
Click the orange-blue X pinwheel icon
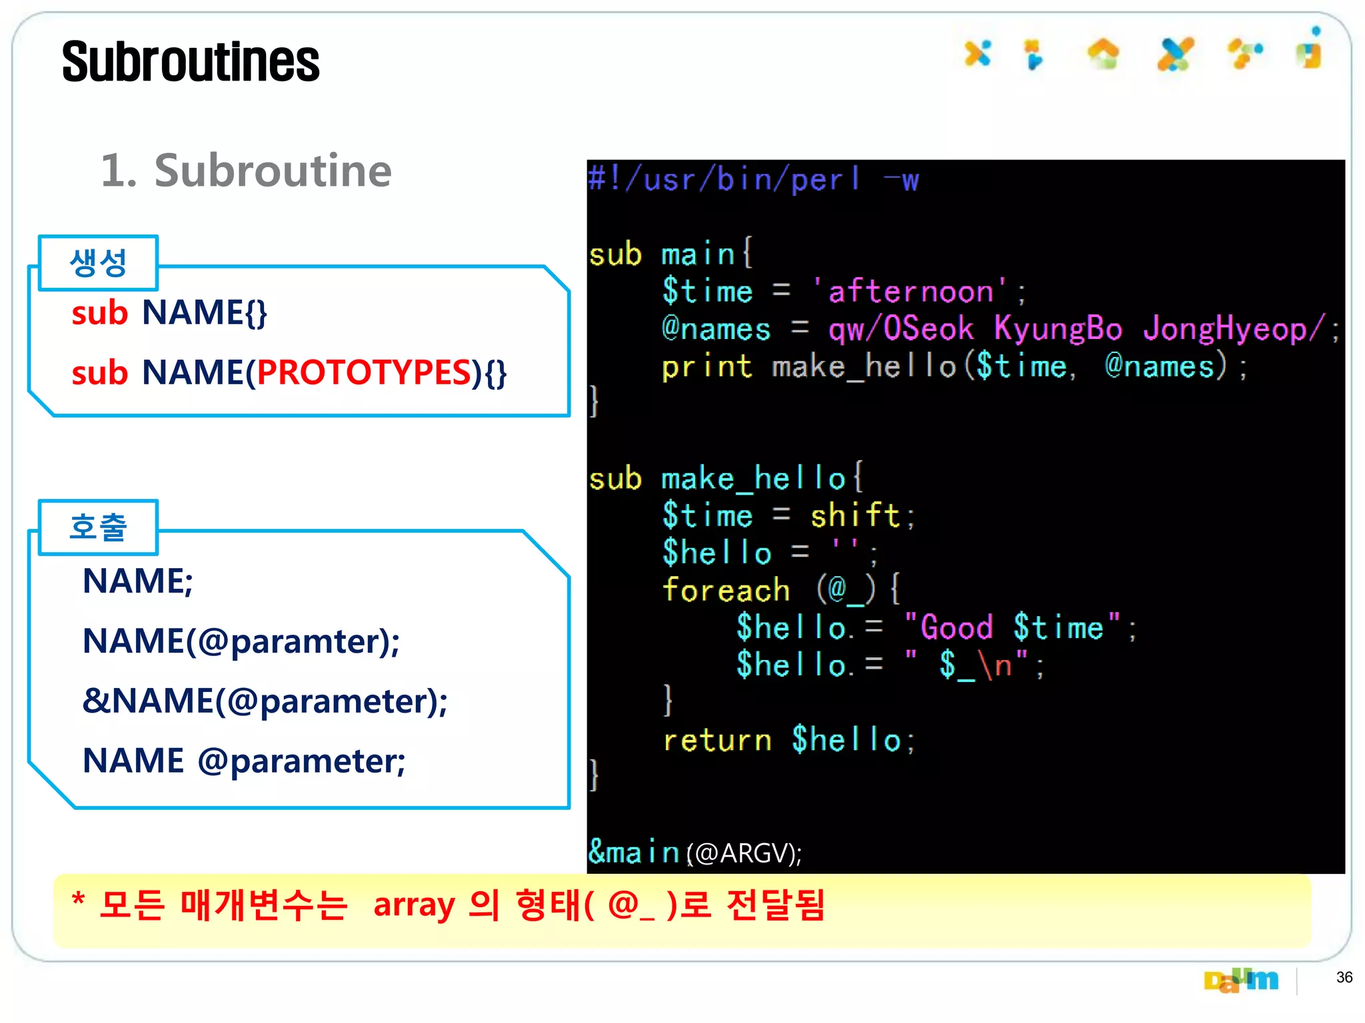pyautogui.click(x=978, y=53)
